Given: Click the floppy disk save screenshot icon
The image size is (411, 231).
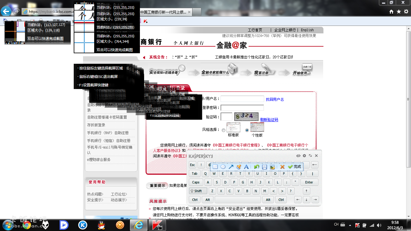Looking at the screenshot, I should 264,167.
